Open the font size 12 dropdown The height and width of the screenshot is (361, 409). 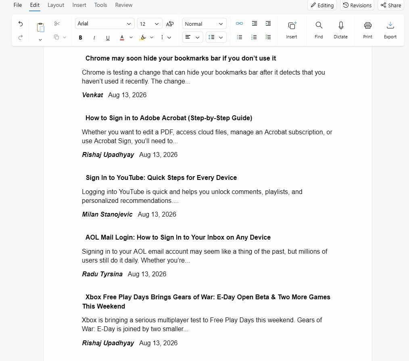(x=150, y=24)
